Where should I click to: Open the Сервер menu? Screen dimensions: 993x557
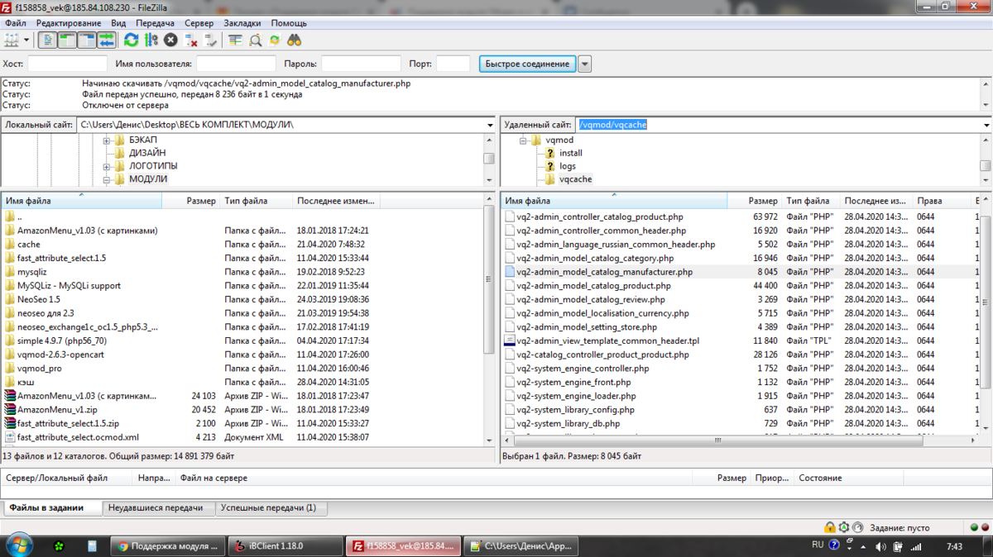[x=199, y=23]
